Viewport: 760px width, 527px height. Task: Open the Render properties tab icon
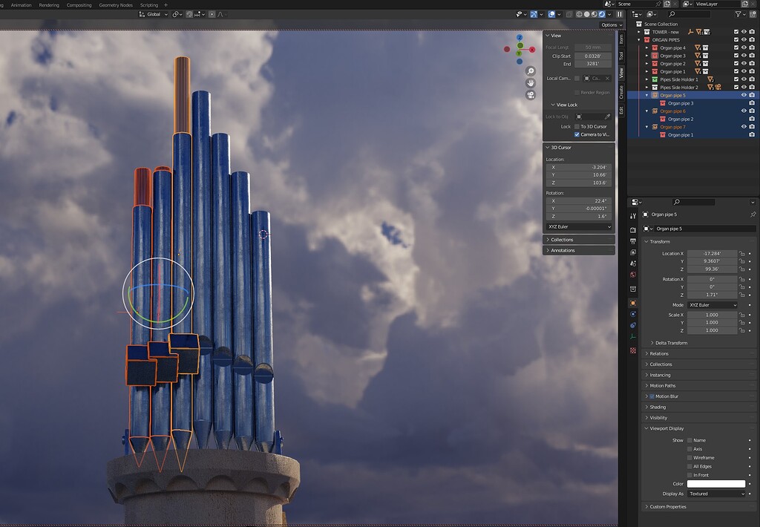pyautogui.click(x=632, y=230)
